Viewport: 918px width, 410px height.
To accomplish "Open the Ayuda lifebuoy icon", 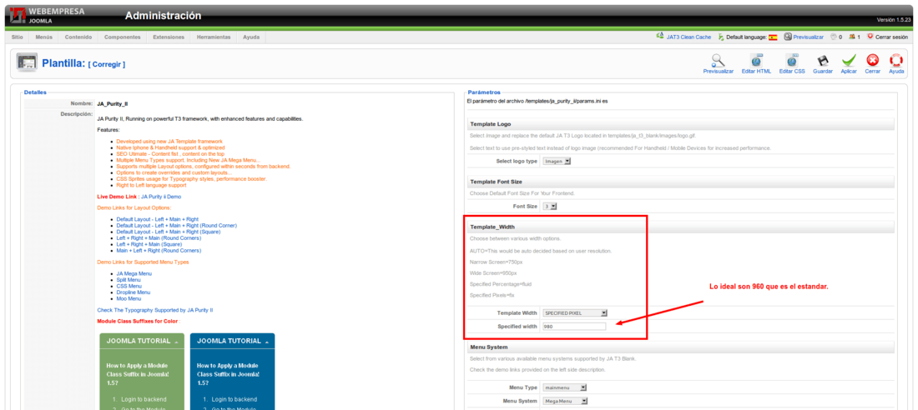I will [x=896, y=60].
